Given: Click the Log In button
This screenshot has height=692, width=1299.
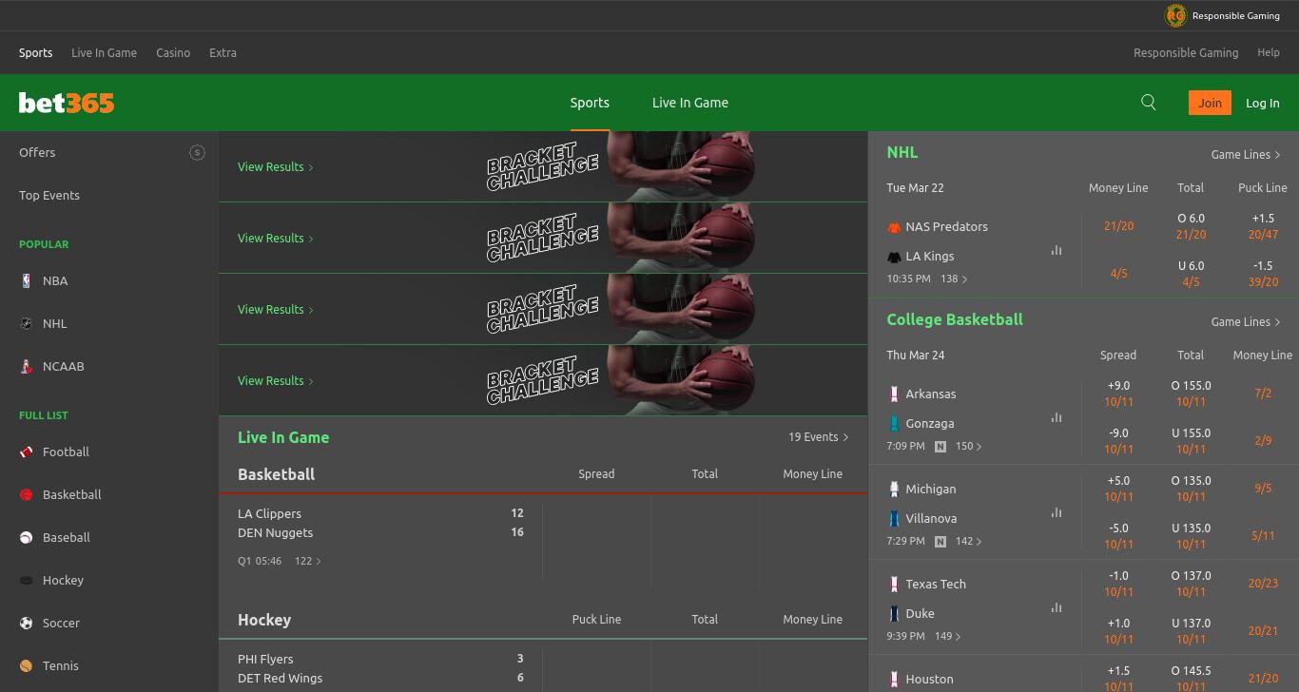Looking at the screenshot, I should click(x=1263, y=103).
